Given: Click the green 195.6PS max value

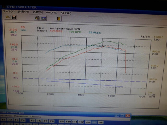Looking at the screenshot, I should pyautogui.click(x=75, y=32).
